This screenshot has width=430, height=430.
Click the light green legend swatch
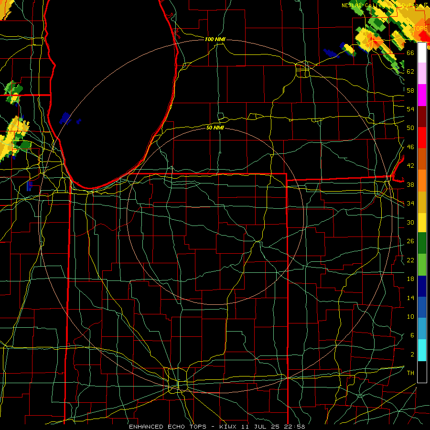click(422, 265)
